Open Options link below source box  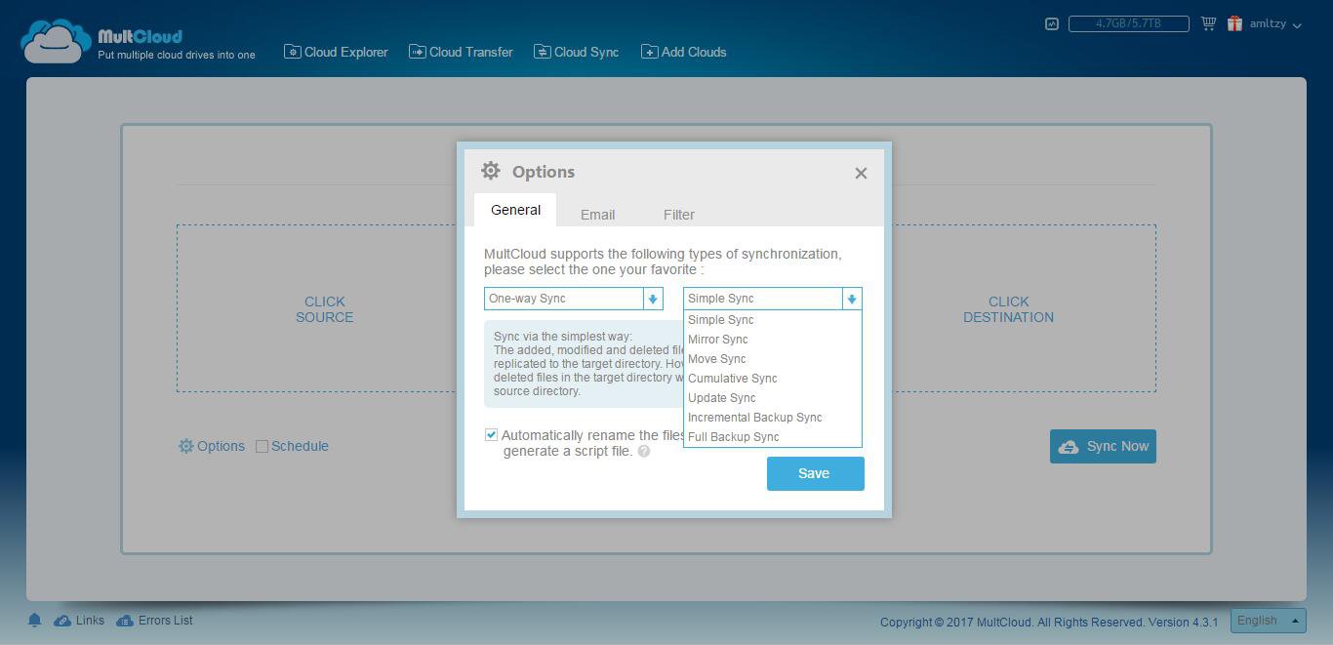point(212,446)
